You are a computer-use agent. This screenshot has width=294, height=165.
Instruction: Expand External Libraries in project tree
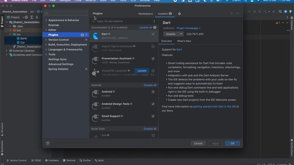pyautogui.click(x=6, y=51)
